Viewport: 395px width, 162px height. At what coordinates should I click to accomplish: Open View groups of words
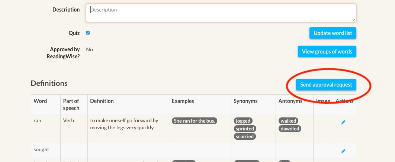(x=327, y=52)
